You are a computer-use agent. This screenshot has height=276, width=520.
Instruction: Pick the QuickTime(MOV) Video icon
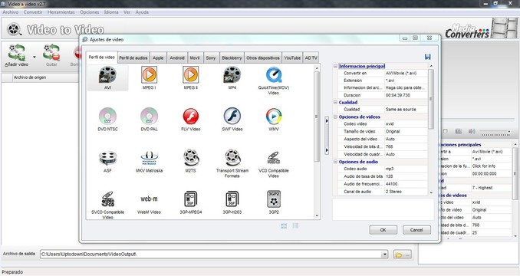point(274,74)
